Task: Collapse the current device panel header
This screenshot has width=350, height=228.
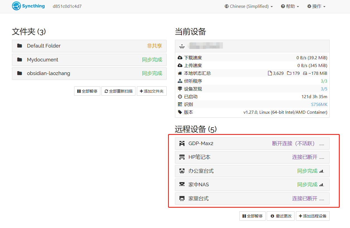Action: 252,46
